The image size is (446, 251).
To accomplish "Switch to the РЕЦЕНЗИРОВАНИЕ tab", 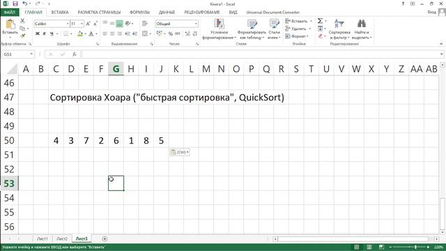I will point(202,13).
